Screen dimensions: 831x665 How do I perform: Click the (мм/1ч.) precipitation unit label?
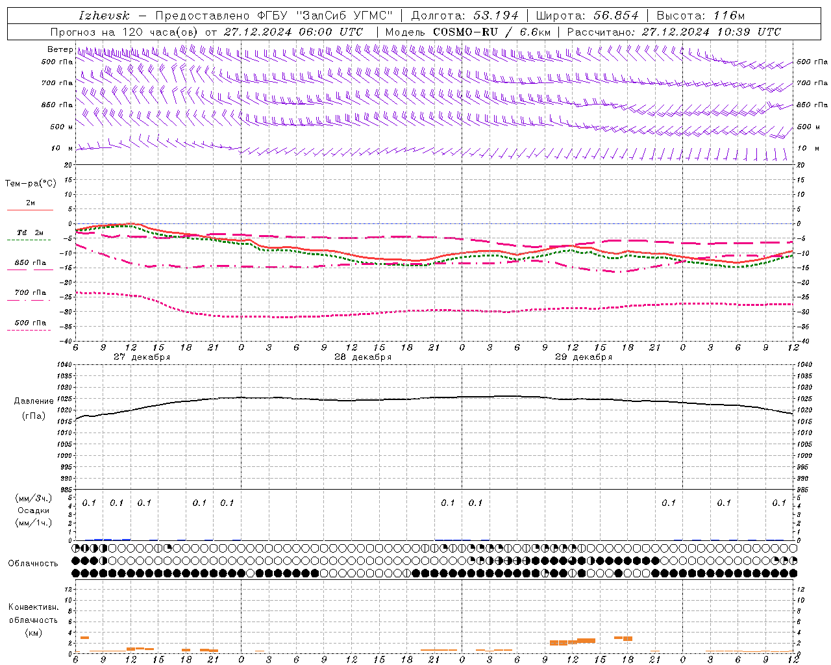click(33, 523)
